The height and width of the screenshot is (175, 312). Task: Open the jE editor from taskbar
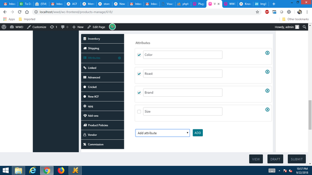pyautogui.click(x=75, y=170)
